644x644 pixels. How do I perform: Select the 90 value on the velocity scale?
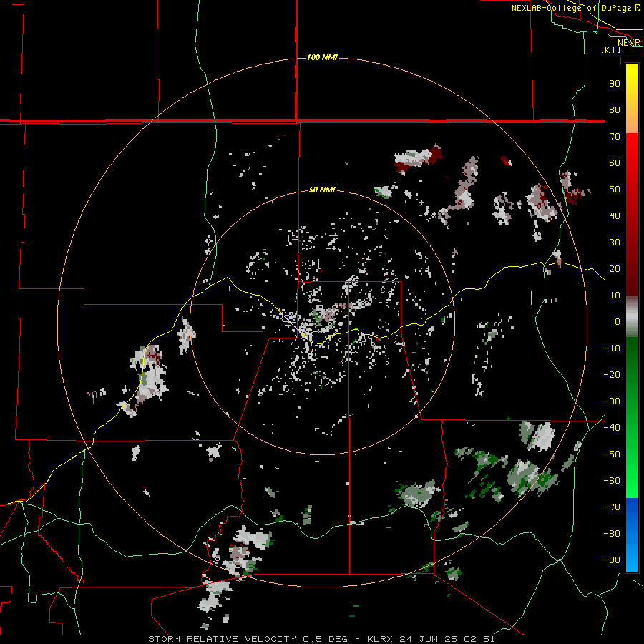click(x=615, y=84)
